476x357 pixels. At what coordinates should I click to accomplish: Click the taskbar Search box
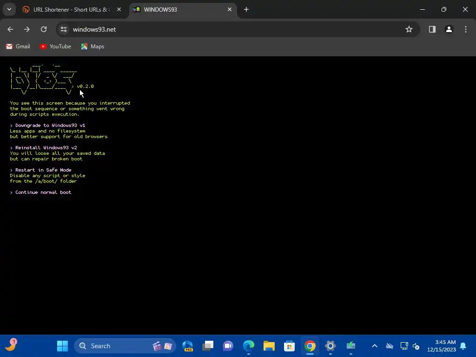(x=125, y=346)
